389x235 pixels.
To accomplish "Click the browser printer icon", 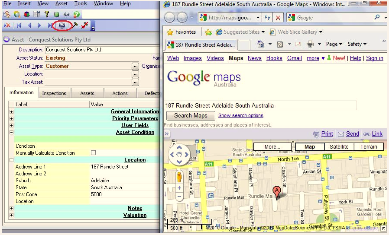I will [310, 44].
